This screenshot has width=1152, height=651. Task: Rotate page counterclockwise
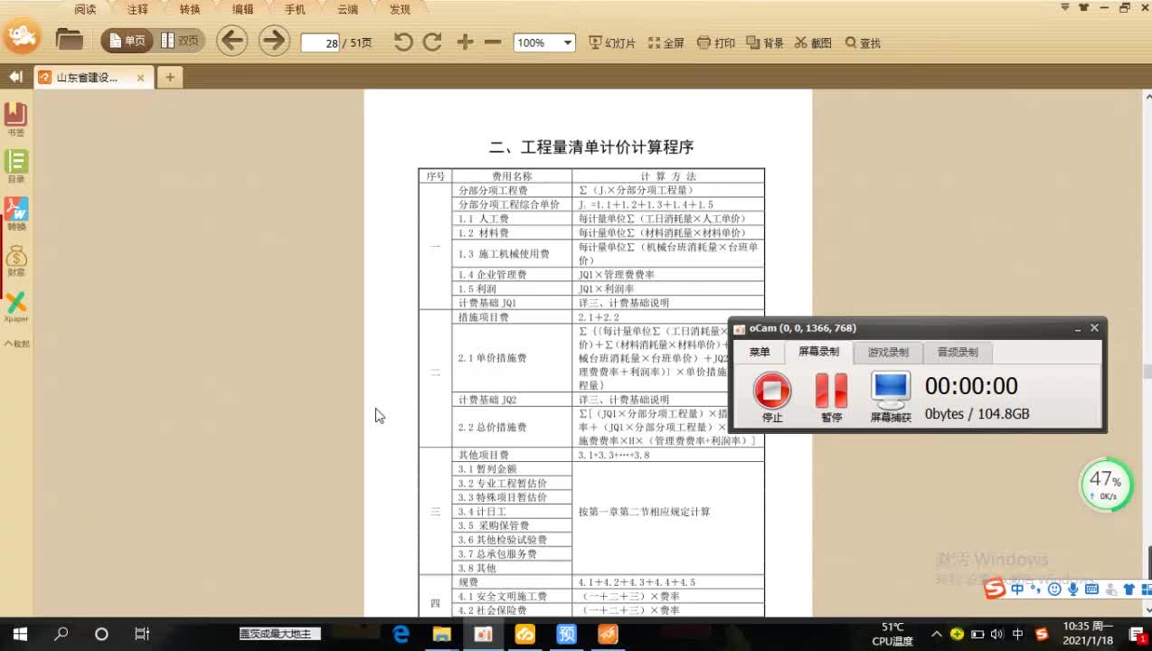point(403,42)
